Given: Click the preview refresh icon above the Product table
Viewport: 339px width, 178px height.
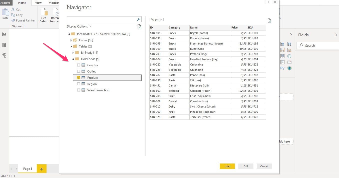Looking at the screenshot, I should 269,20.
